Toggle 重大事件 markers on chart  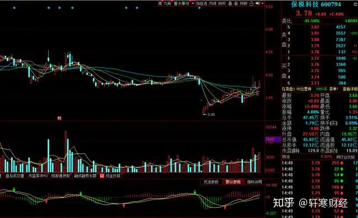(x=181, y=3)
